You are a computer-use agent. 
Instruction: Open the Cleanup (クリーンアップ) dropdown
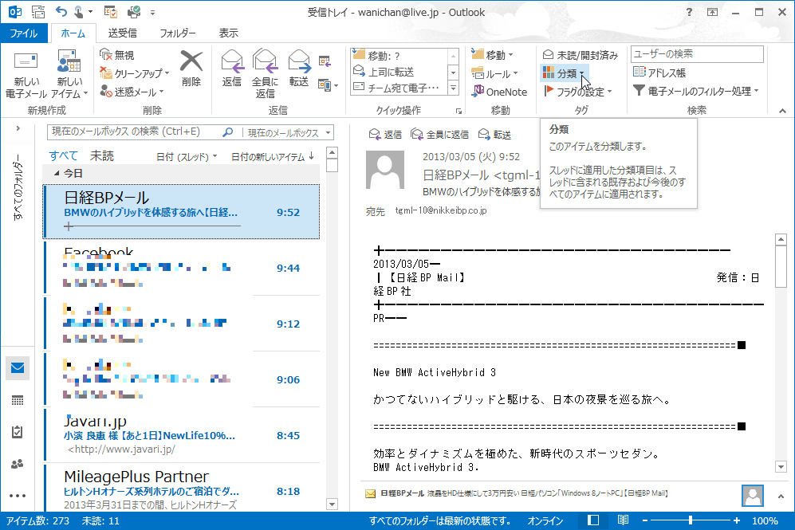134,73
